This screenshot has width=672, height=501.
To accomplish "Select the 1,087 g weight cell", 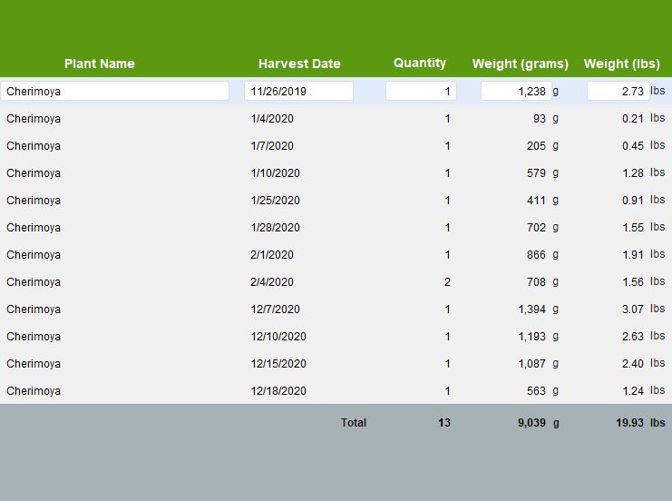I will pos(531,364).
